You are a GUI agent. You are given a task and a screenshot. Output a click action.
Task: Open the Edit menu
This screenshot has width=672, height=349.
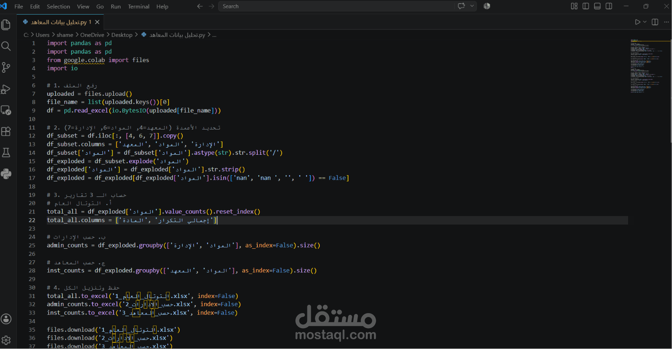coord(35,7)
